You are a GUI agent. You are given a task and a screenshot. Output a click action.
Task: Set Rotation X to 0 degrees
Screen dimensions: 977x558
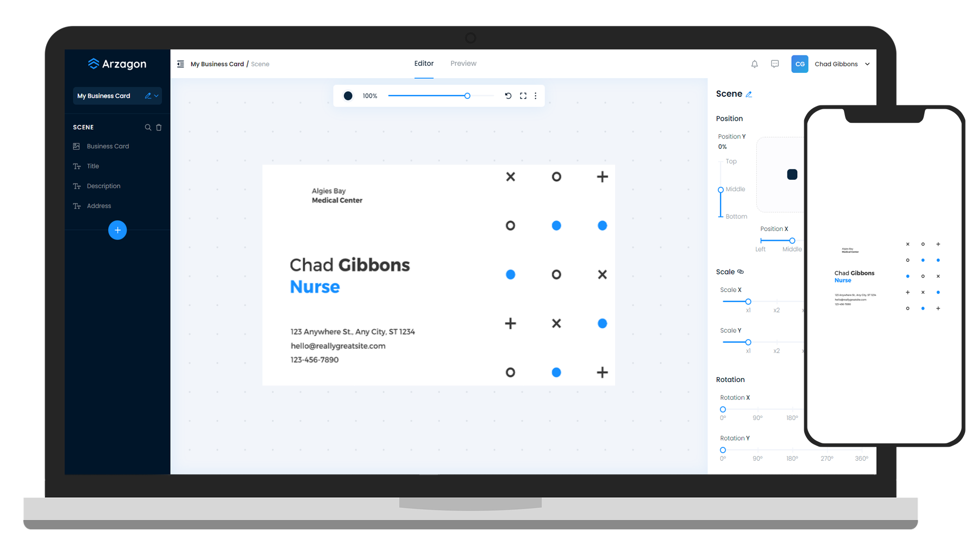click(x=723, y=409)
